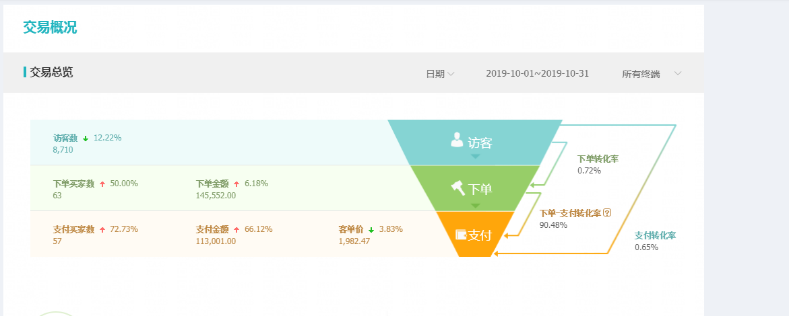The image size is (789, 316).
Task: Click the 支付金额 metric label
Action: pyautogui.click(x=212, y=229)
